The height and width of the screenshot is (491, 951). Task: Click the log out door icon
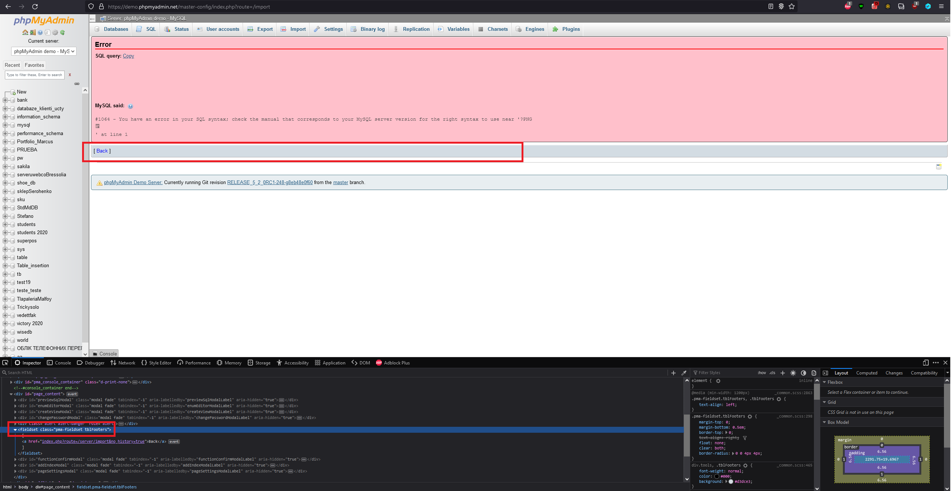(32, 32)
